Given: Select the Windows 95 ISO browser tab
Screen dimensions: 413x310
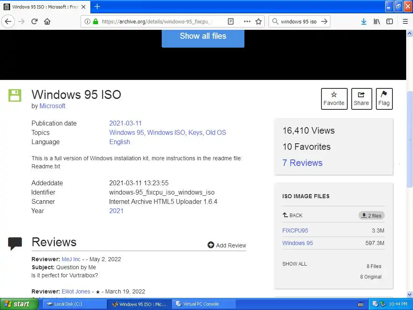Looking at the screenshot, I should [45, 7].
